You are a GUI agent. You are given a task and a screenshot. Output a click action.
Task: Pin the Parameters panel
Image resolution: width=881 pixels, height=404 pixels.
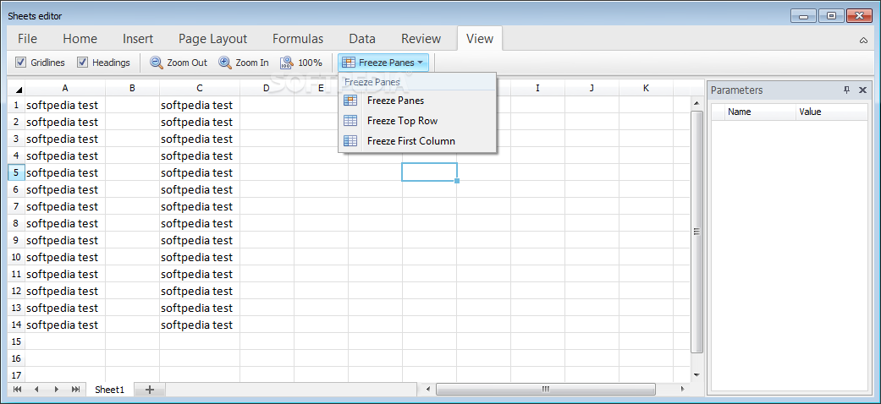847,90
